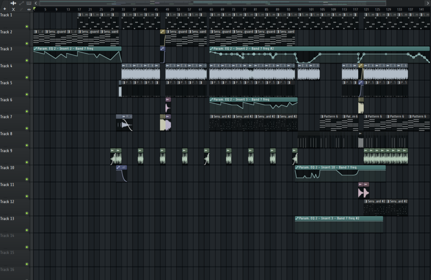
Task: Select the Track 3 header label
Action: click(6, 49)
